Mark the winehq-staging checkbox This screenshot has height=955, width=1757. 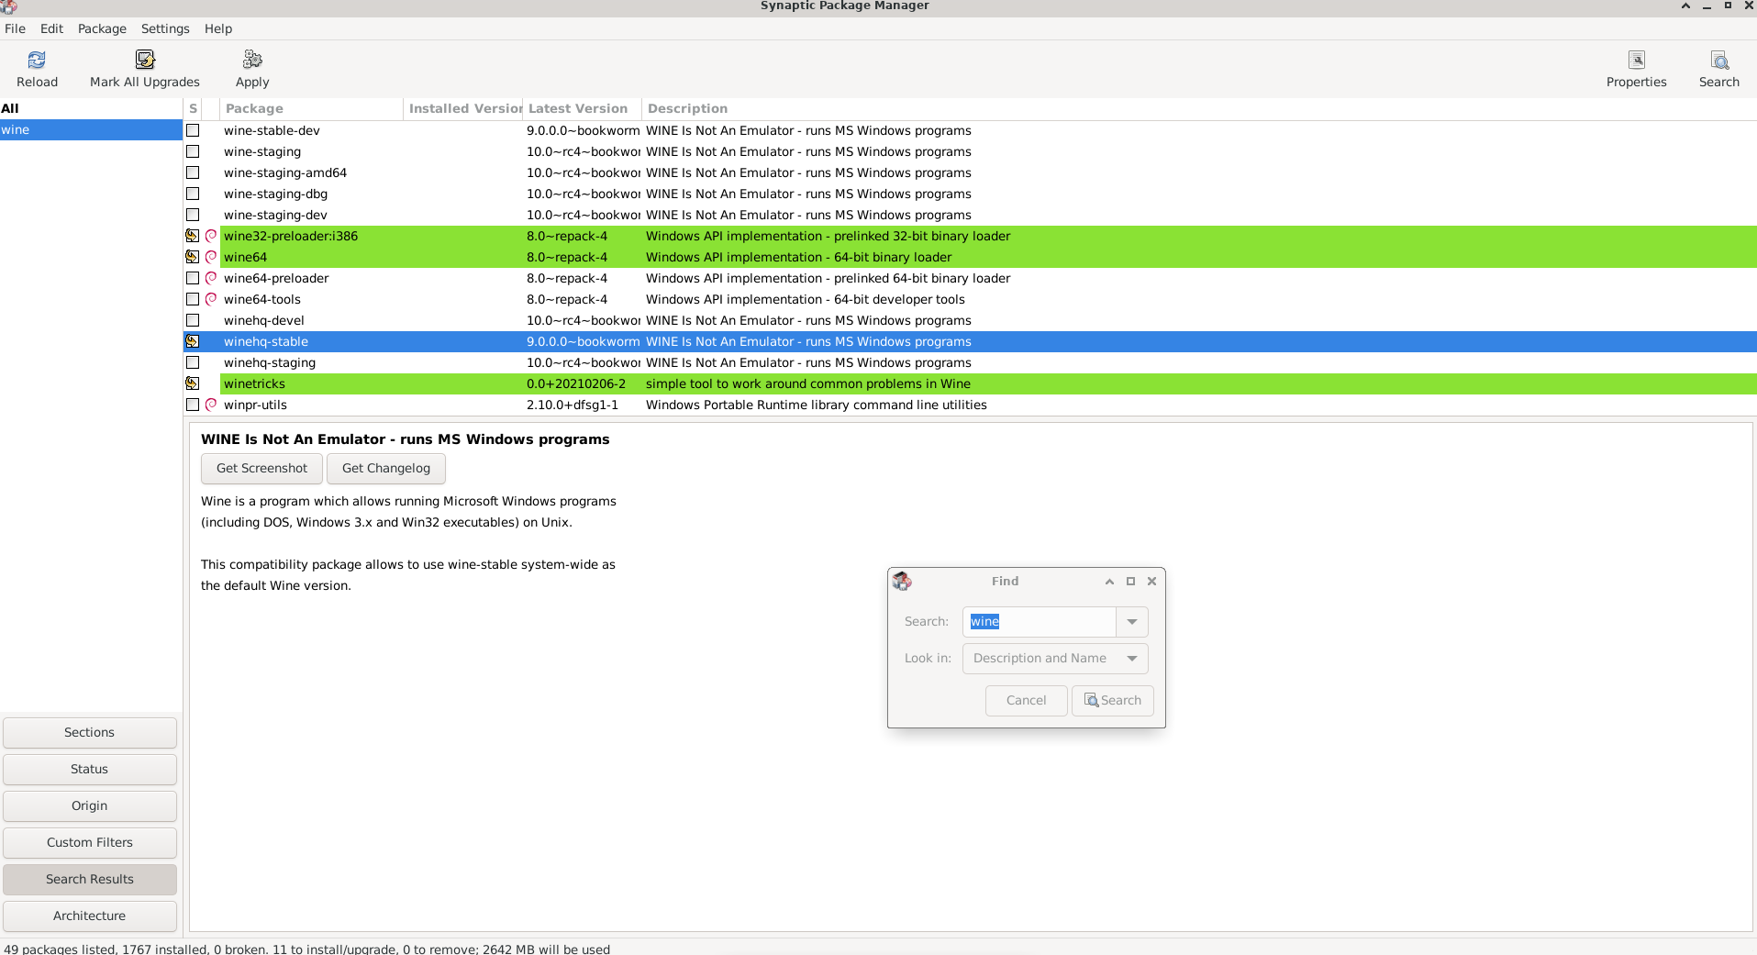pos(193,362)
